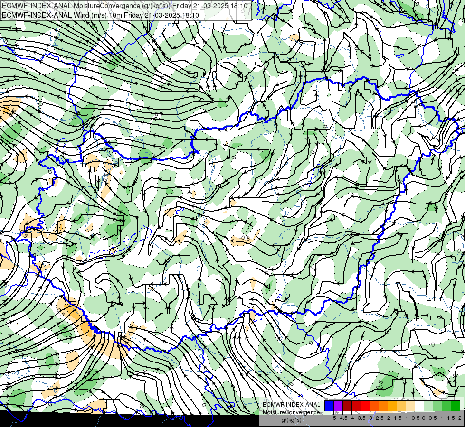
Task: Click the bright red swatch above -3.5
Action: click(x=365, y=406)
